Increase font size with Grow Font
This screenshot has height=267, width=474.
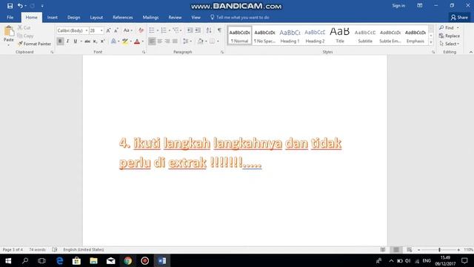tap(108, 30)
